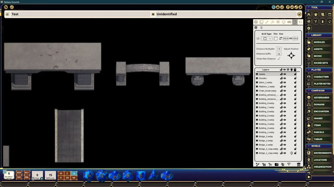
Task: Hide the Wooden layer
Action: [285, 78]
